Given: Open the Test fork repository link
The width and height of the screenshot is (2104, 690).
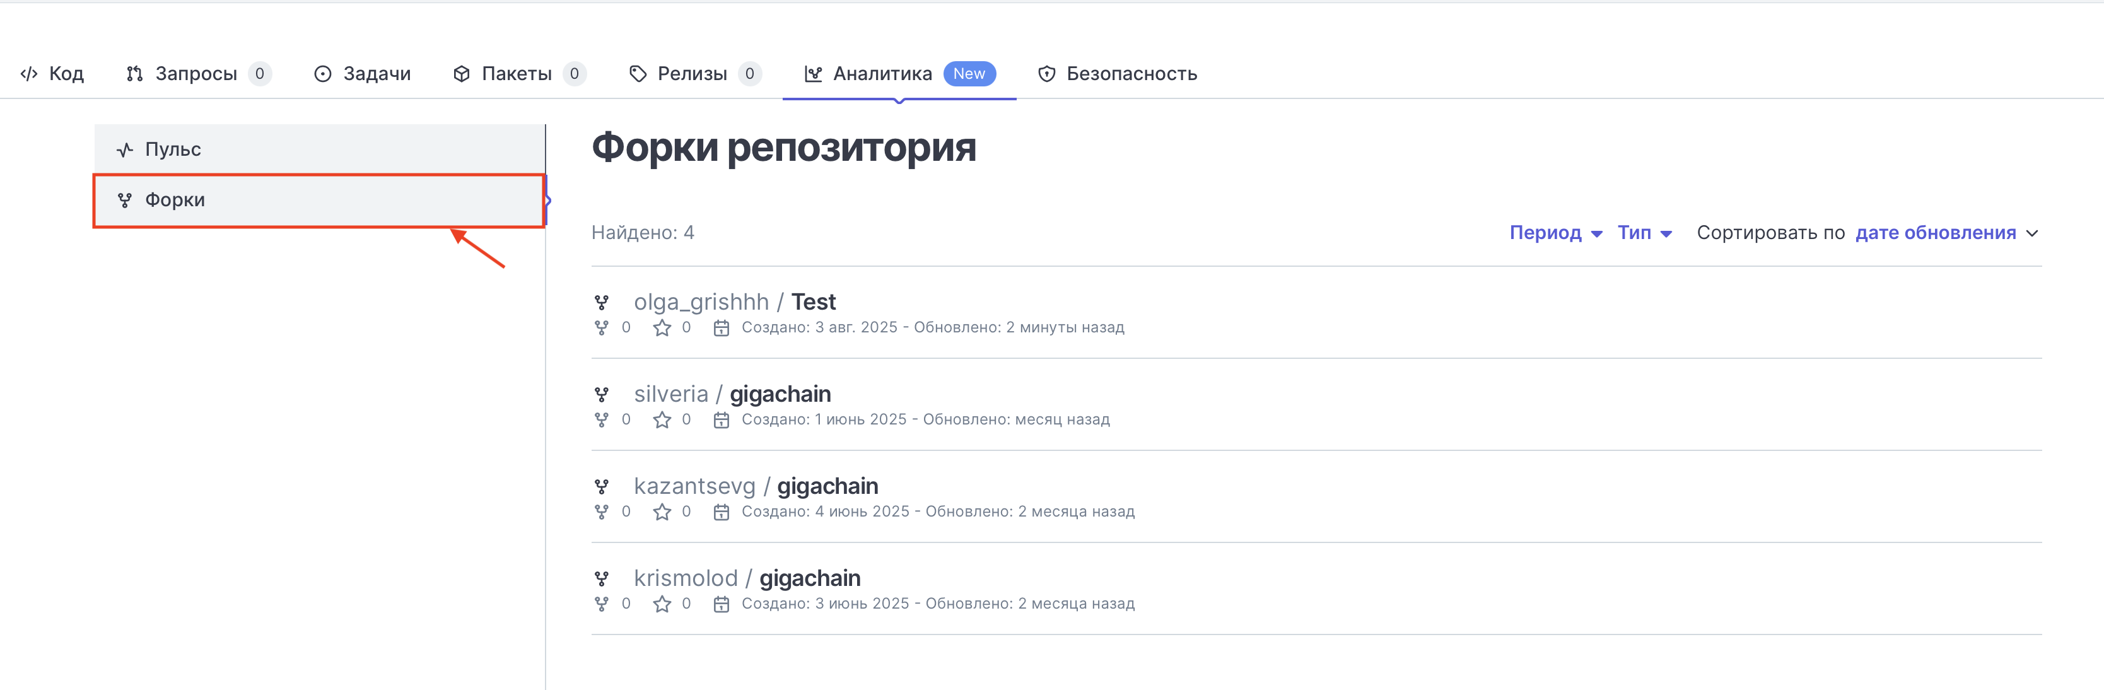Looking at the screenshot, I should (x=814, y=302).
